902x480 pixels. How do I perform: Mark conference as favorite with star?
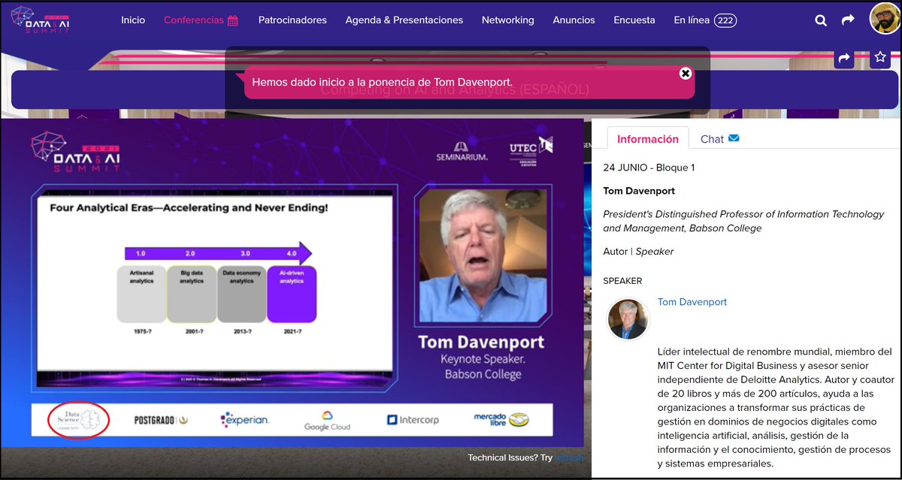click(880, 58)
